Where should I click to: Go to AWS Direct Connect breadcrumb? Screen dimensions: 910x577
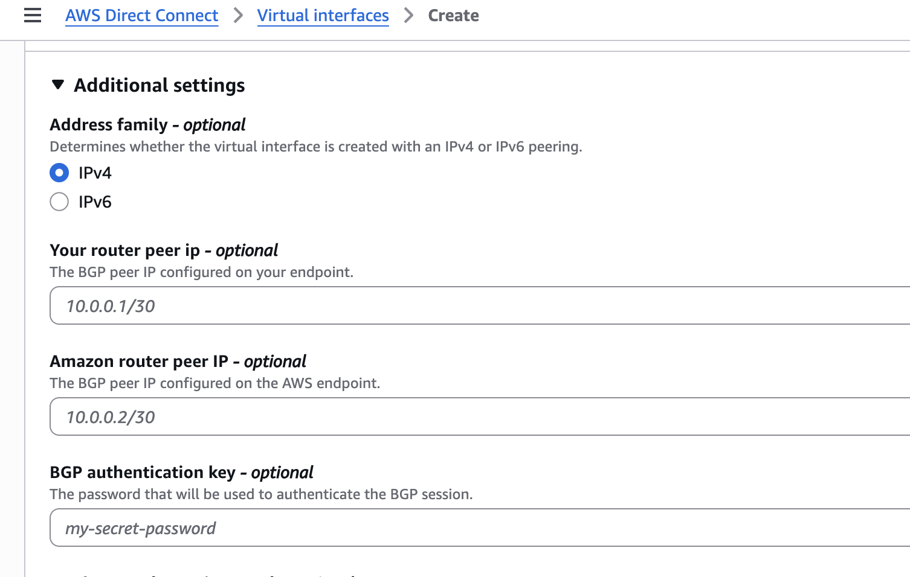click(141, 16)
